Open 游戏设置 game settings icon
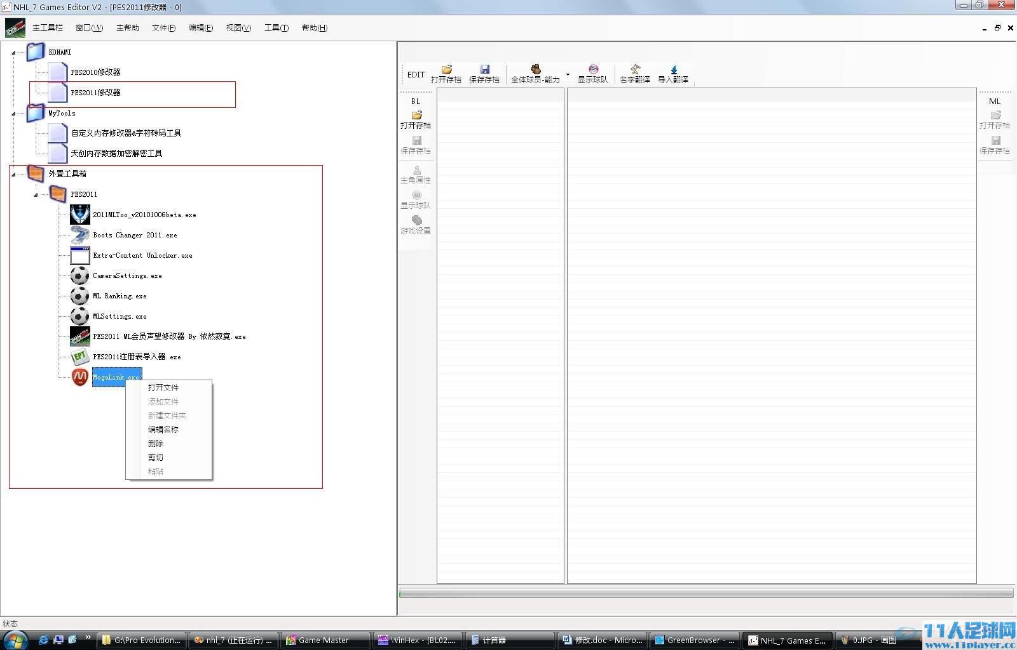Screen dimensions: 1017x650 coord(416,225)
